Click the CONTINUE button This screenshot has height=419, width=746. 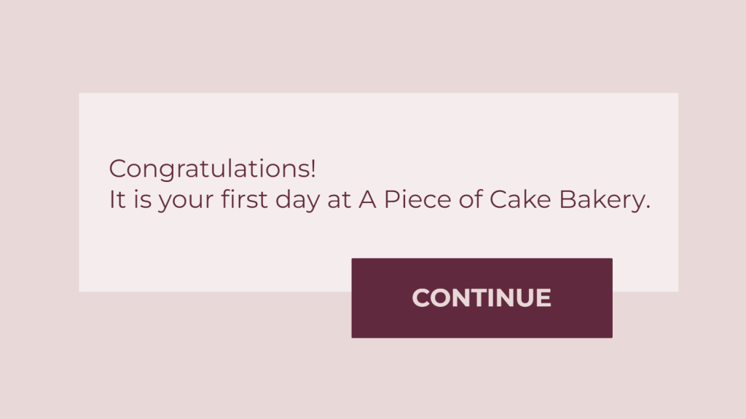(x=482, y=298)
